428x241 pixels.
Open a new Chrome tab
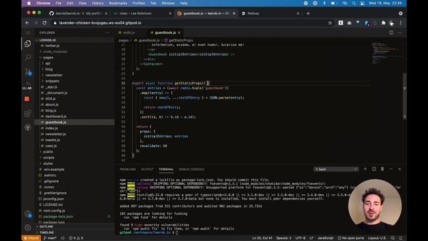click(308, 13)
